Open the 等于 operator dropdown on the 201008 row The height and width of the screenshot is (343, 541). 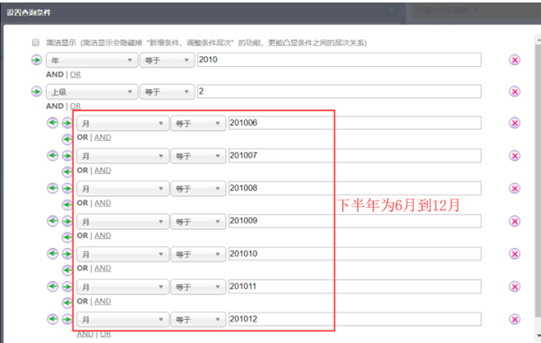click(x=198, y=189)
